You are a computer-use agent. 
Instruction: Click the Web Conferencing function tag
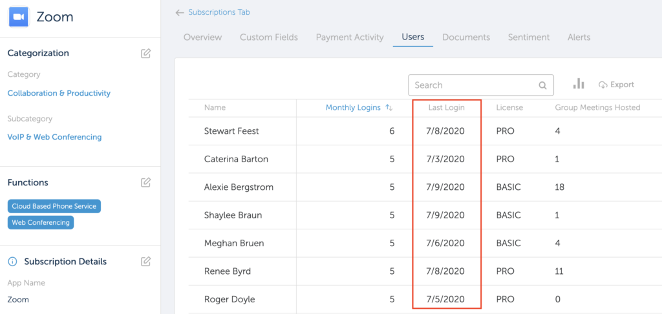click(41, 222)
